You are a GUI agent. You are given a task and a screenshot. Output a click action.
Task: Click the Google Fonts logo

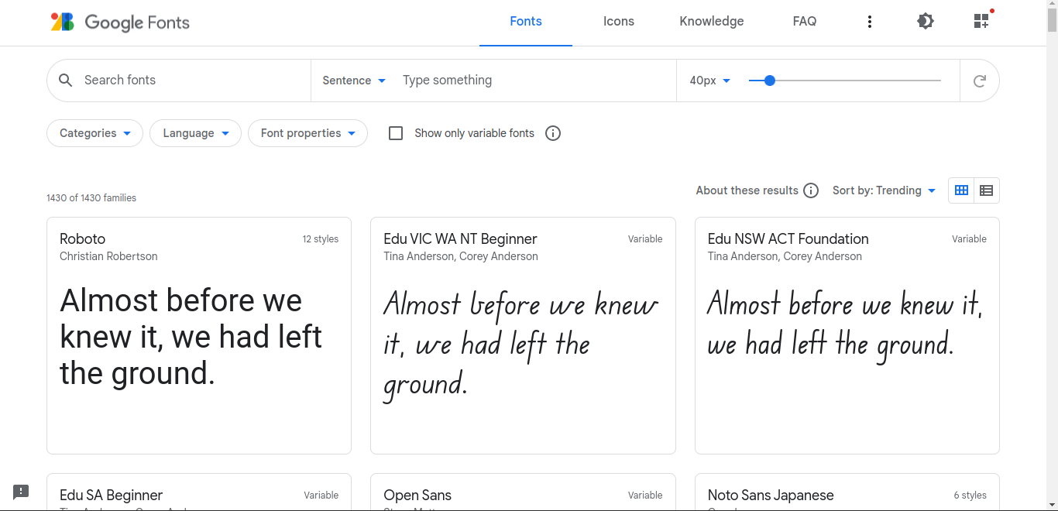[x=120, y=22]
